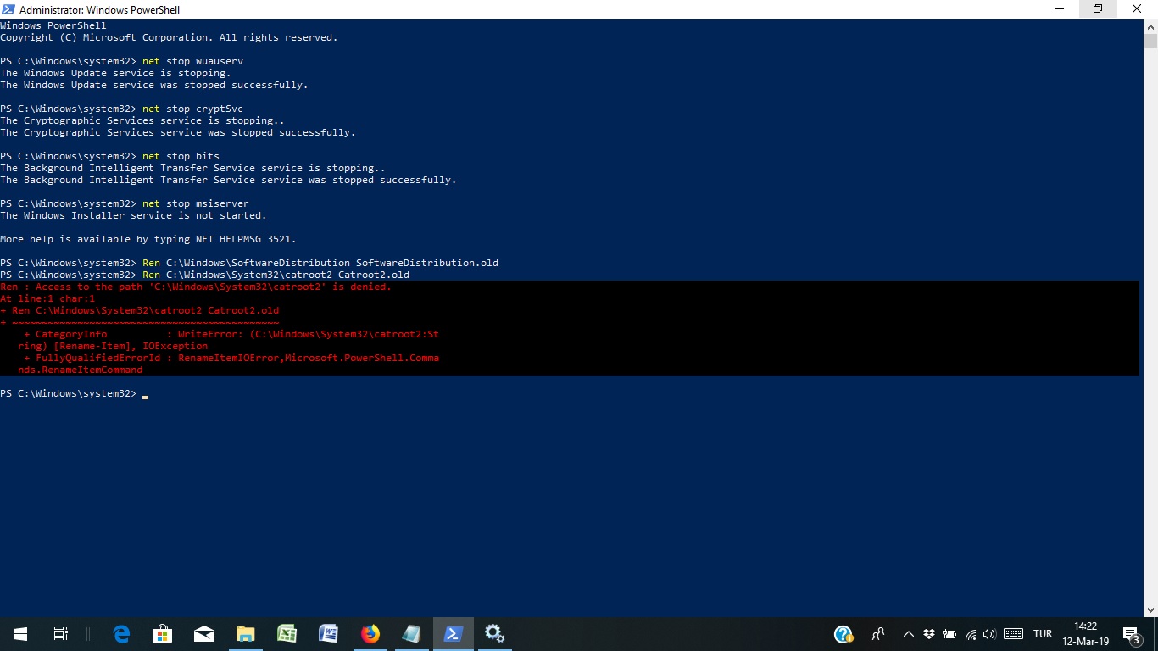
Task: Open Task View in the taskbar
Action: pyautogui.click(x=61, y=634)
